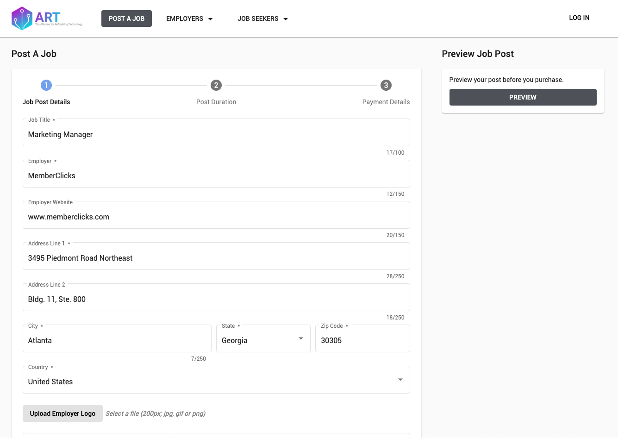Click the Post A Job page heading
Screen dimensions: 618x438
(x=34, y=54)
